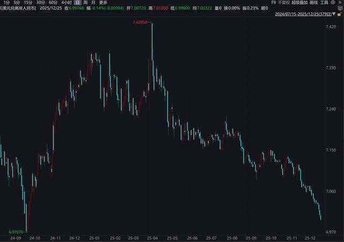Switch to 5分 timeframe
The image size is (344, 242).
pyautogui.click(x=17, y=3)
